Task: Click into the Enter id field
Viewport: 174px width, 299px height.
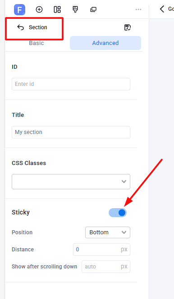Action: click(71, 84)
